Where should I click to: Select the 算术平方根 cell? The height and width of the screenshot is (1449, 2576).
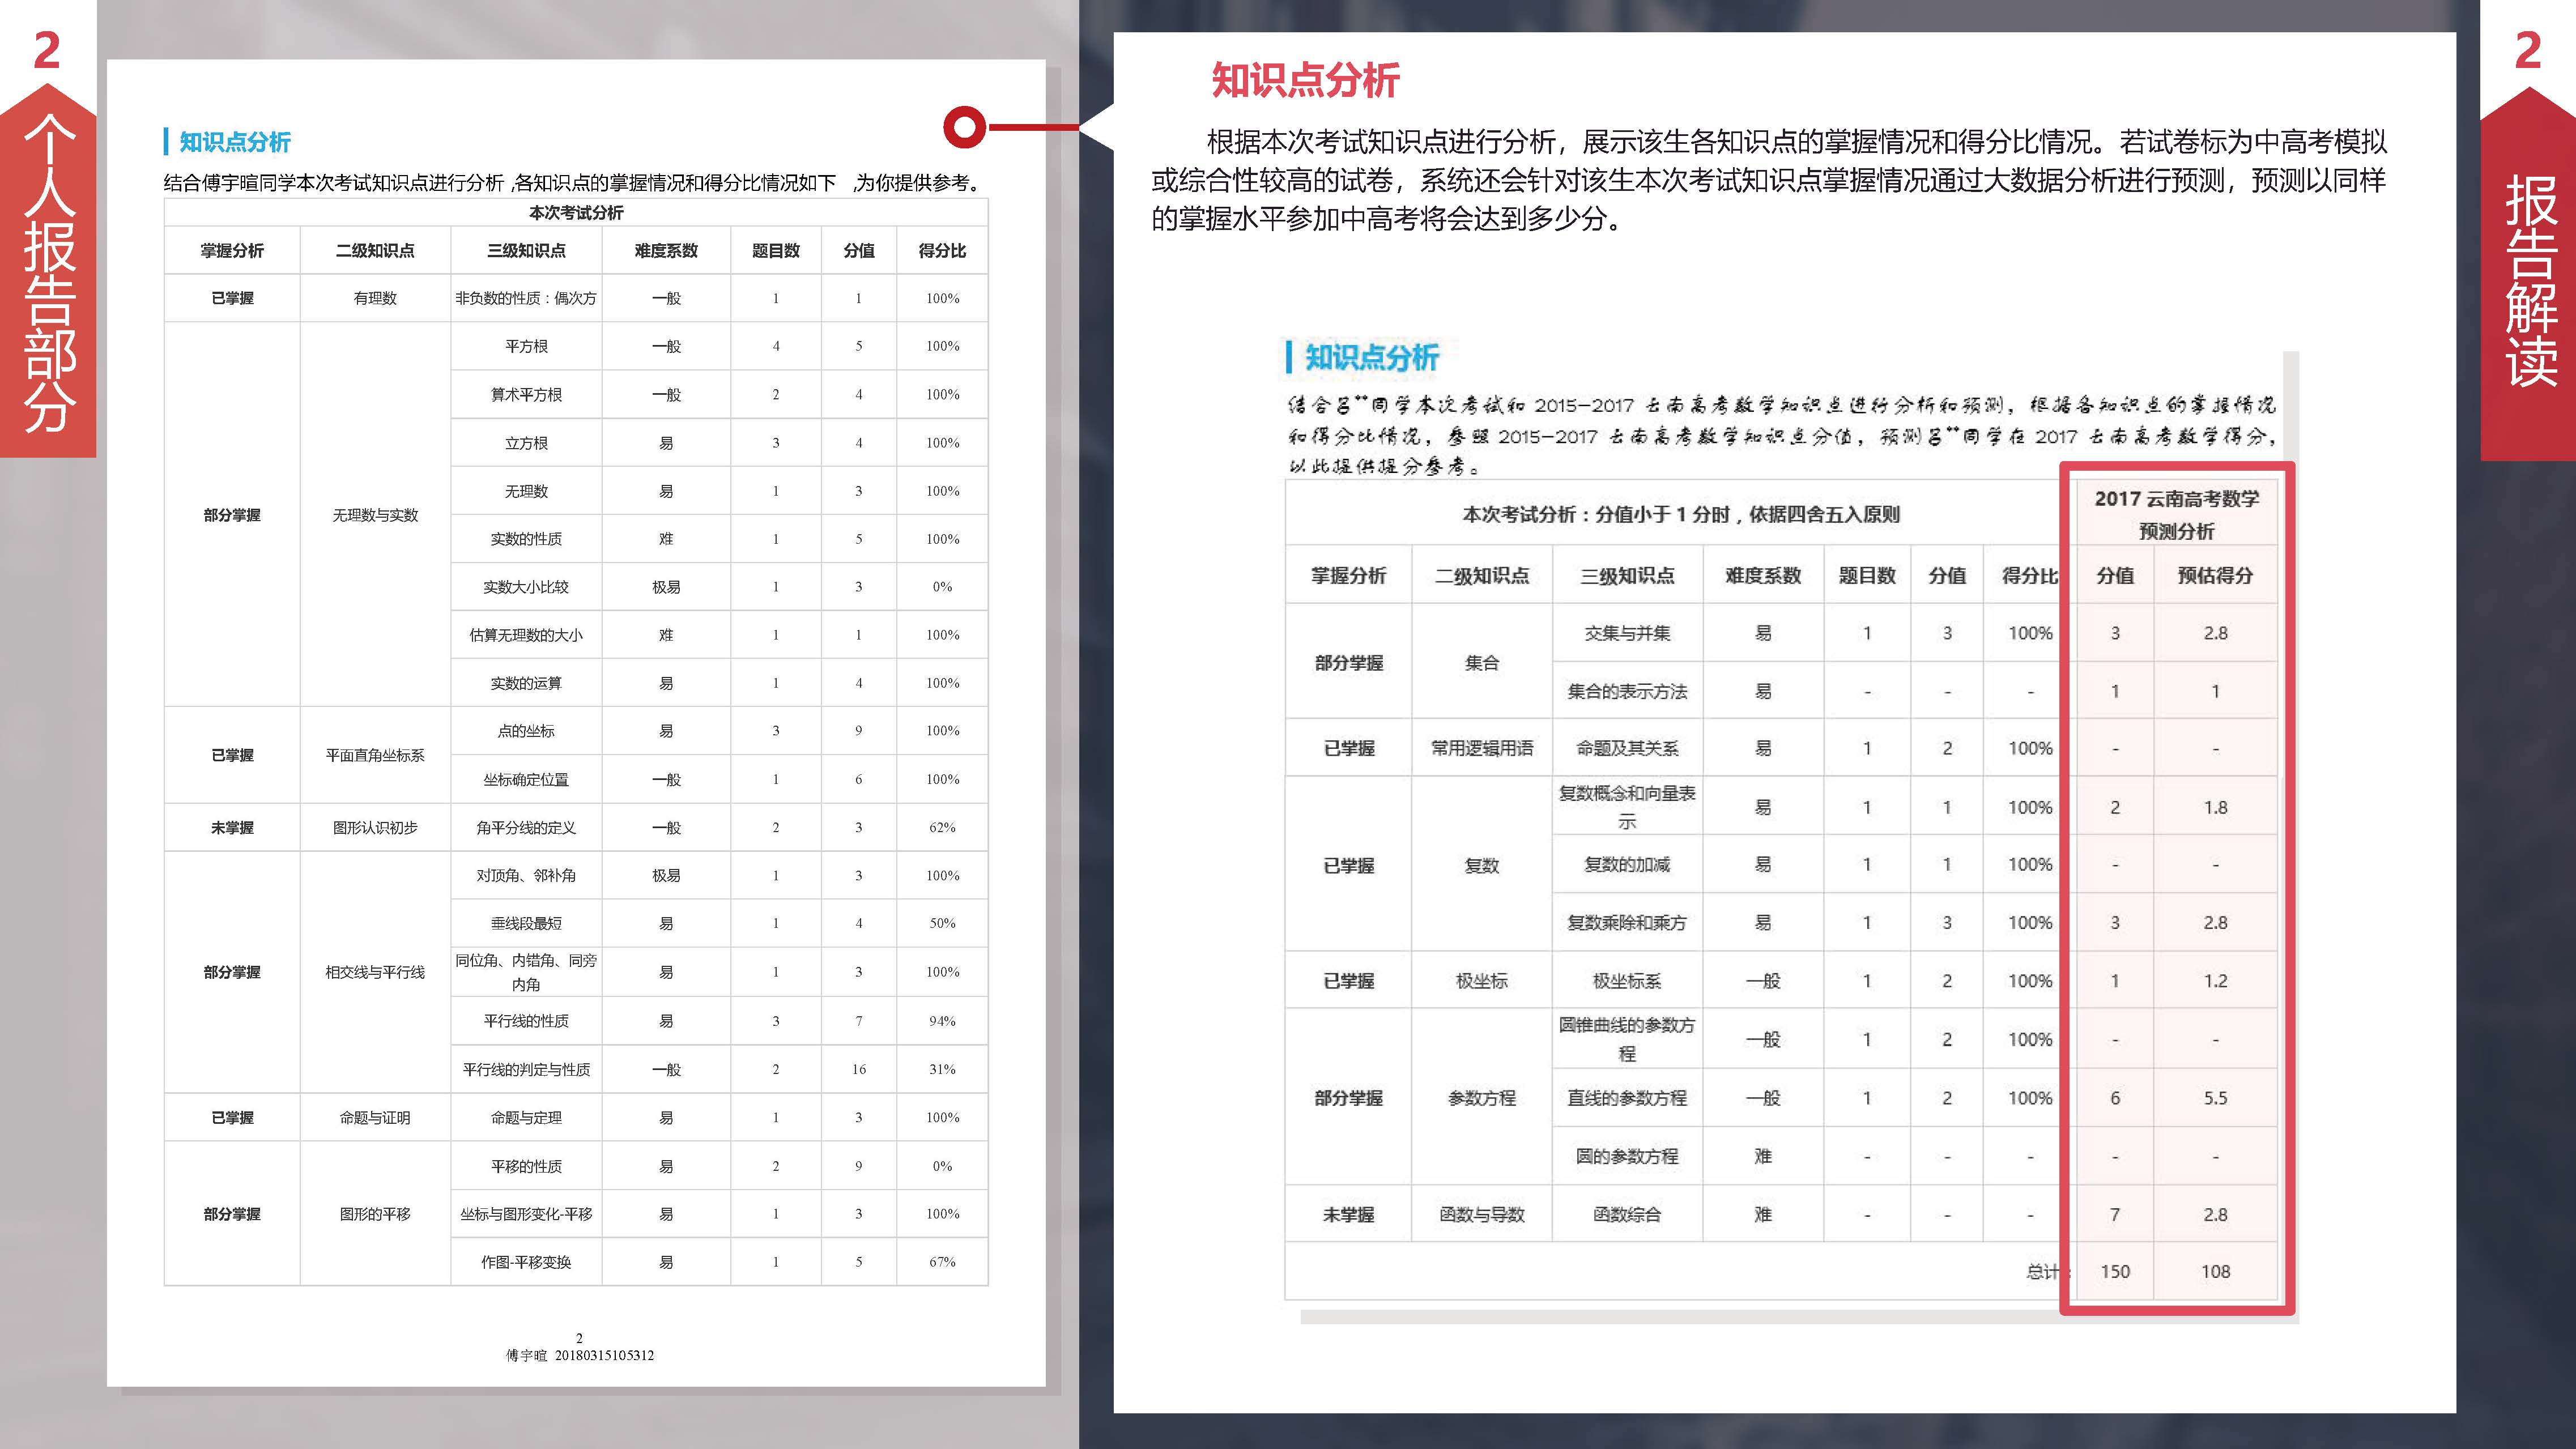tap(526, 395)
